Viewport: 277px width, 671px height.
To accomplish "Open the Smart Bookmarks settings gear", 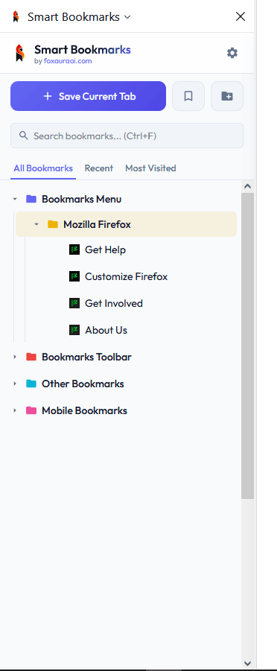I will point(232,53).
